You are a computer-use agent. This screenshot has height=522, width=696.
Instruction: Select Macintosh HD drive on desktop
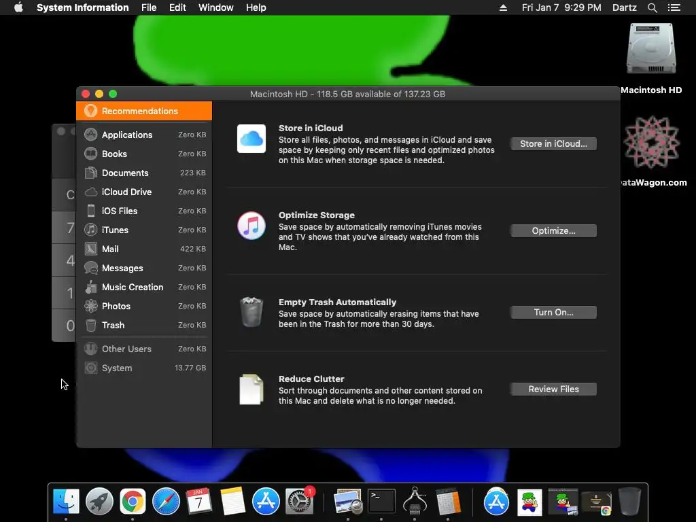(x=651, y=49)
